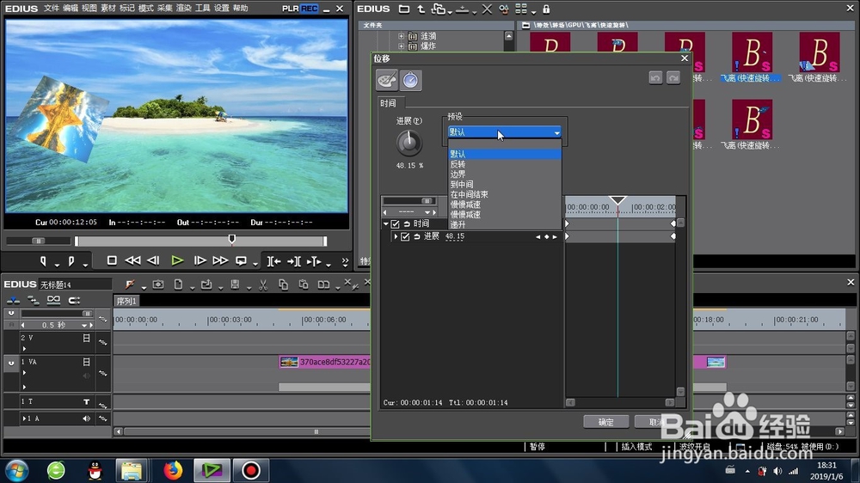Click the redo icon in 位移 dialog
This screenshot has height=483, width=860.
(x=673, y=78)
